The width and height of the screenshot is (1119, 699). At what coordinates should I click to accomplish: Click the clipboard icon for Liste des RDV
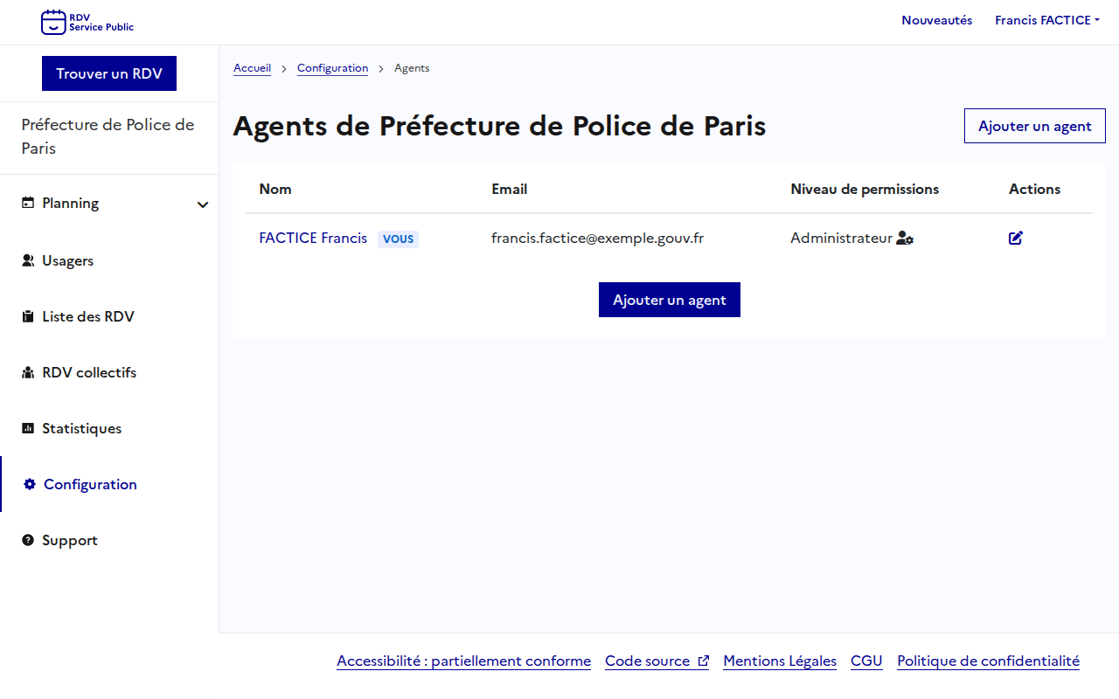(x=28, y=316)
